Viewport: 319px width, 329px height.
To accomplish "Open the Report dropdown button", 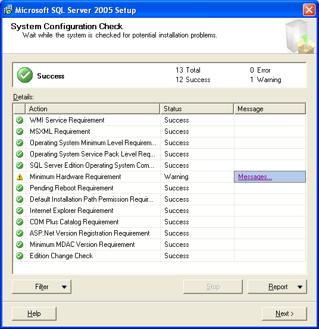I will pyautogui.click(x=277, y=287).
